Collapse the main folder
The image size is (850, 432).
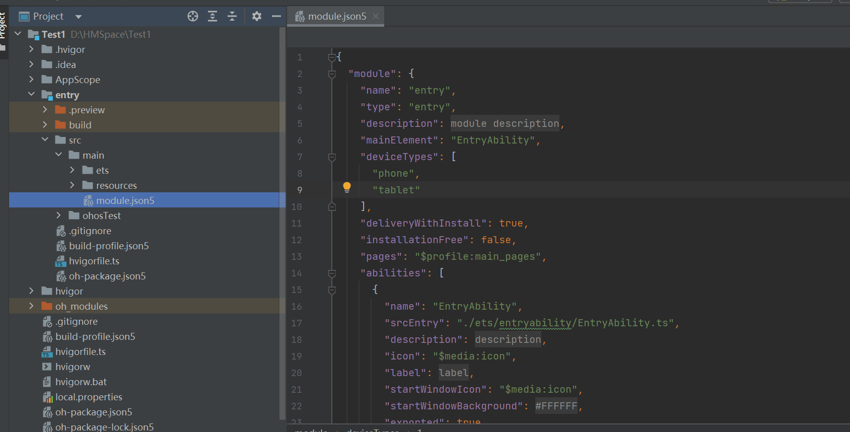58,155
